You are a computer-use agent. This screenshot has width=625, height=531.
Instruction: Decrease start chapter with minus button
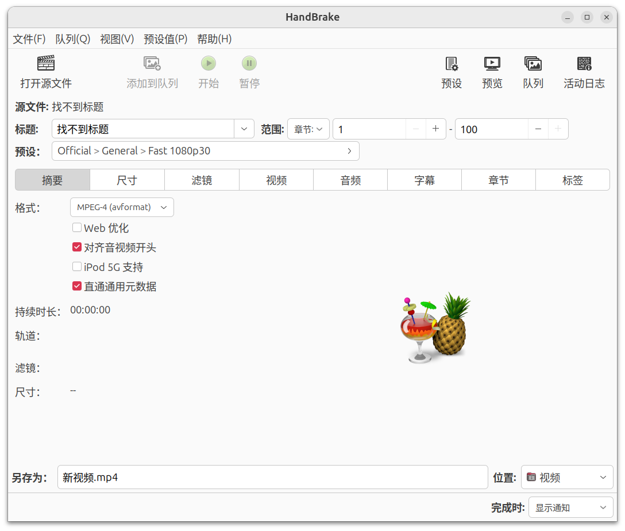click(416, 129)
